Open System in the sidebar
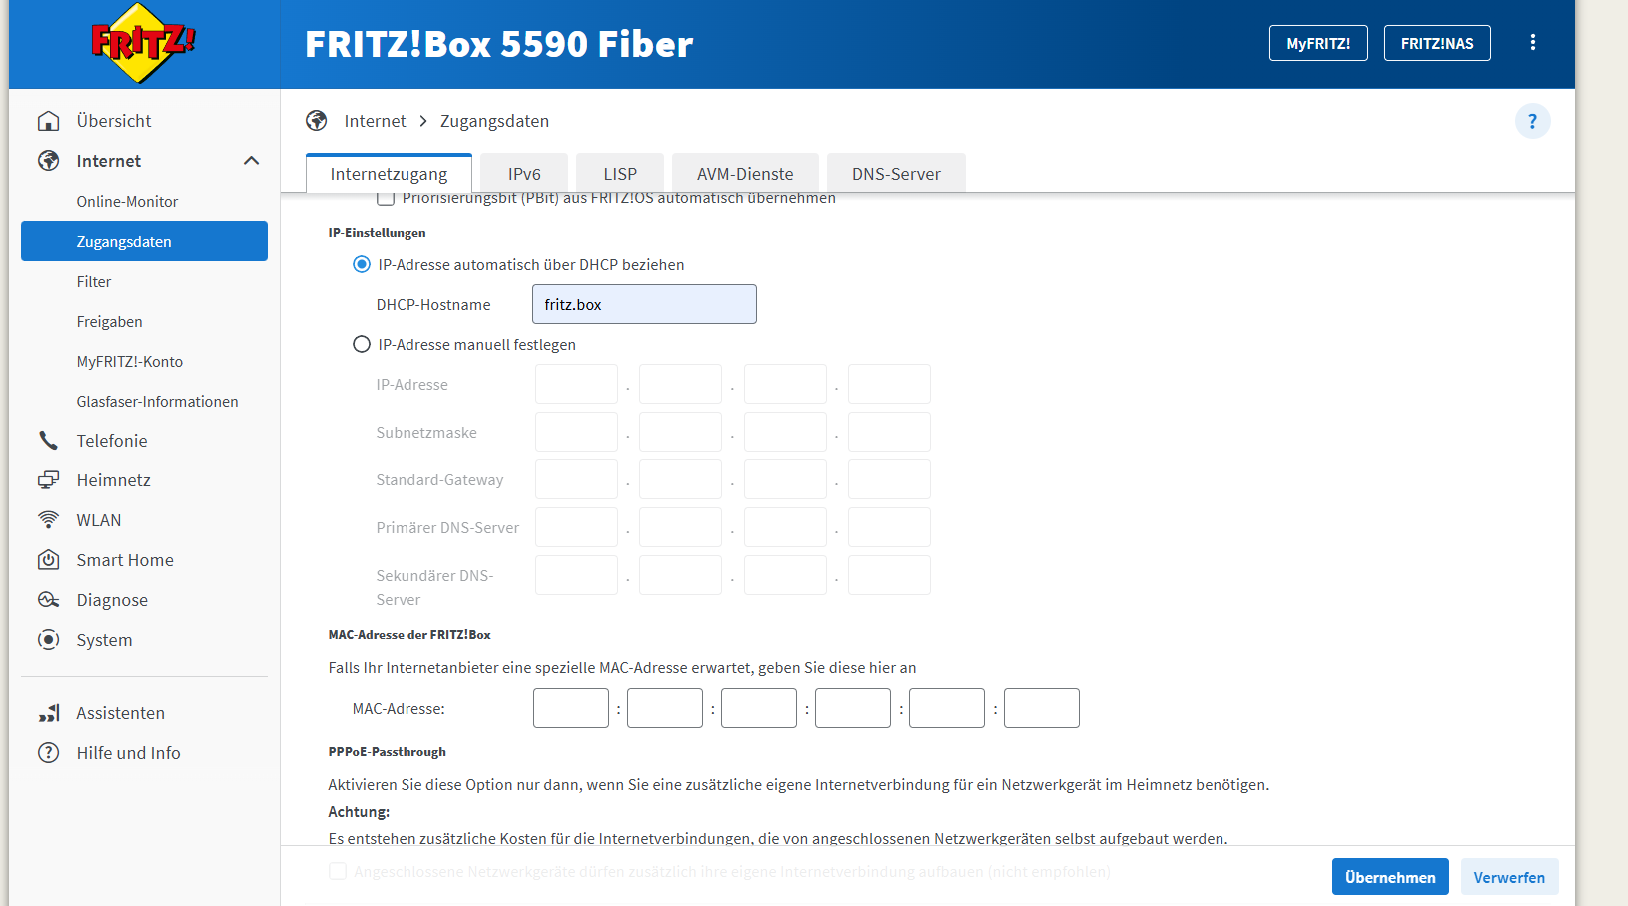Image resolution: width=1628 pixels, height=906 pixels. [144, 640]
